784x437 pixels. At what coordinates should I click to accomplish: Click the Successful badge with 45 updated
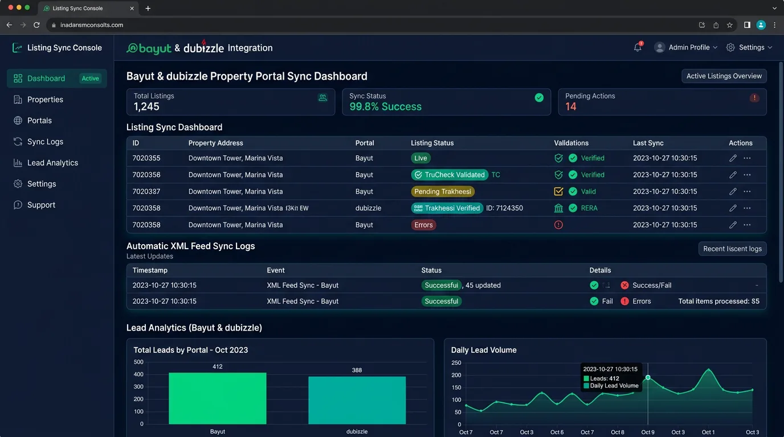pyautogui.click(x=442, y=285)
